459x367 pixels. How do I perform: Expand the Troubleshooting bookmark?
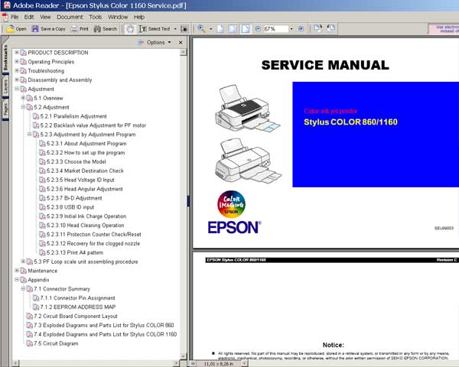17,70
